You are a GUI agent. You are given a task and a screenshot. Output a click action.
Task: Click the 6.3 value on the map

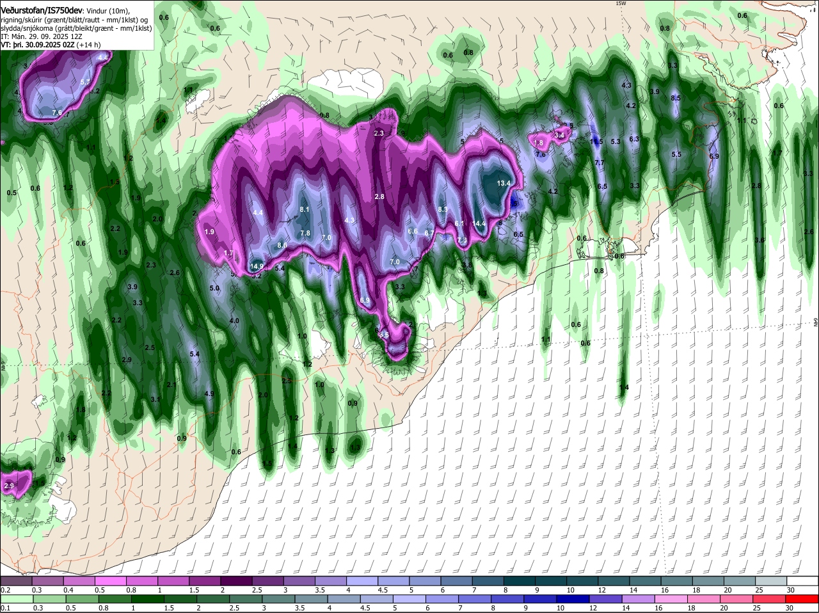[634, 139]
